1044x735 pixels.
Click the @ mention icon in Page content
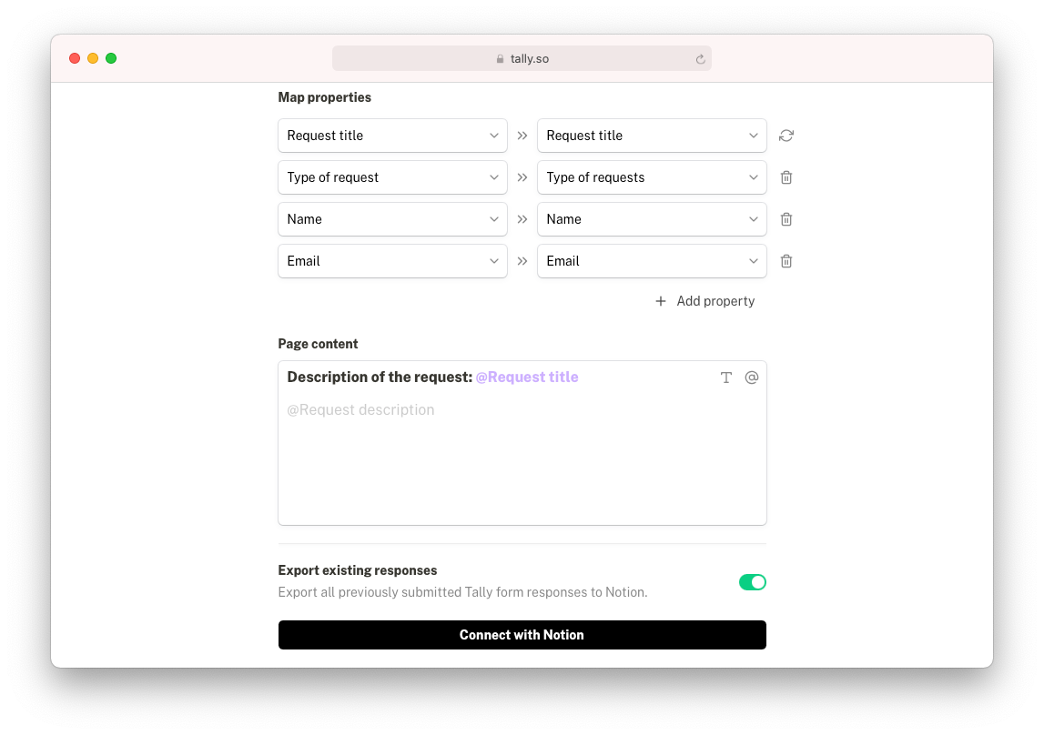point(752,378)
